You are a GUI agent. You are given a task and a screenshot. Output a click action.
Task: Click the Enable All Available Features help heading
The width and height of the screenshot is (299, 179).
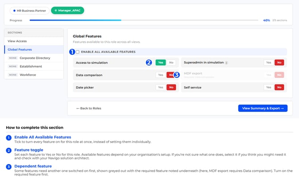(x=43, y=137)
